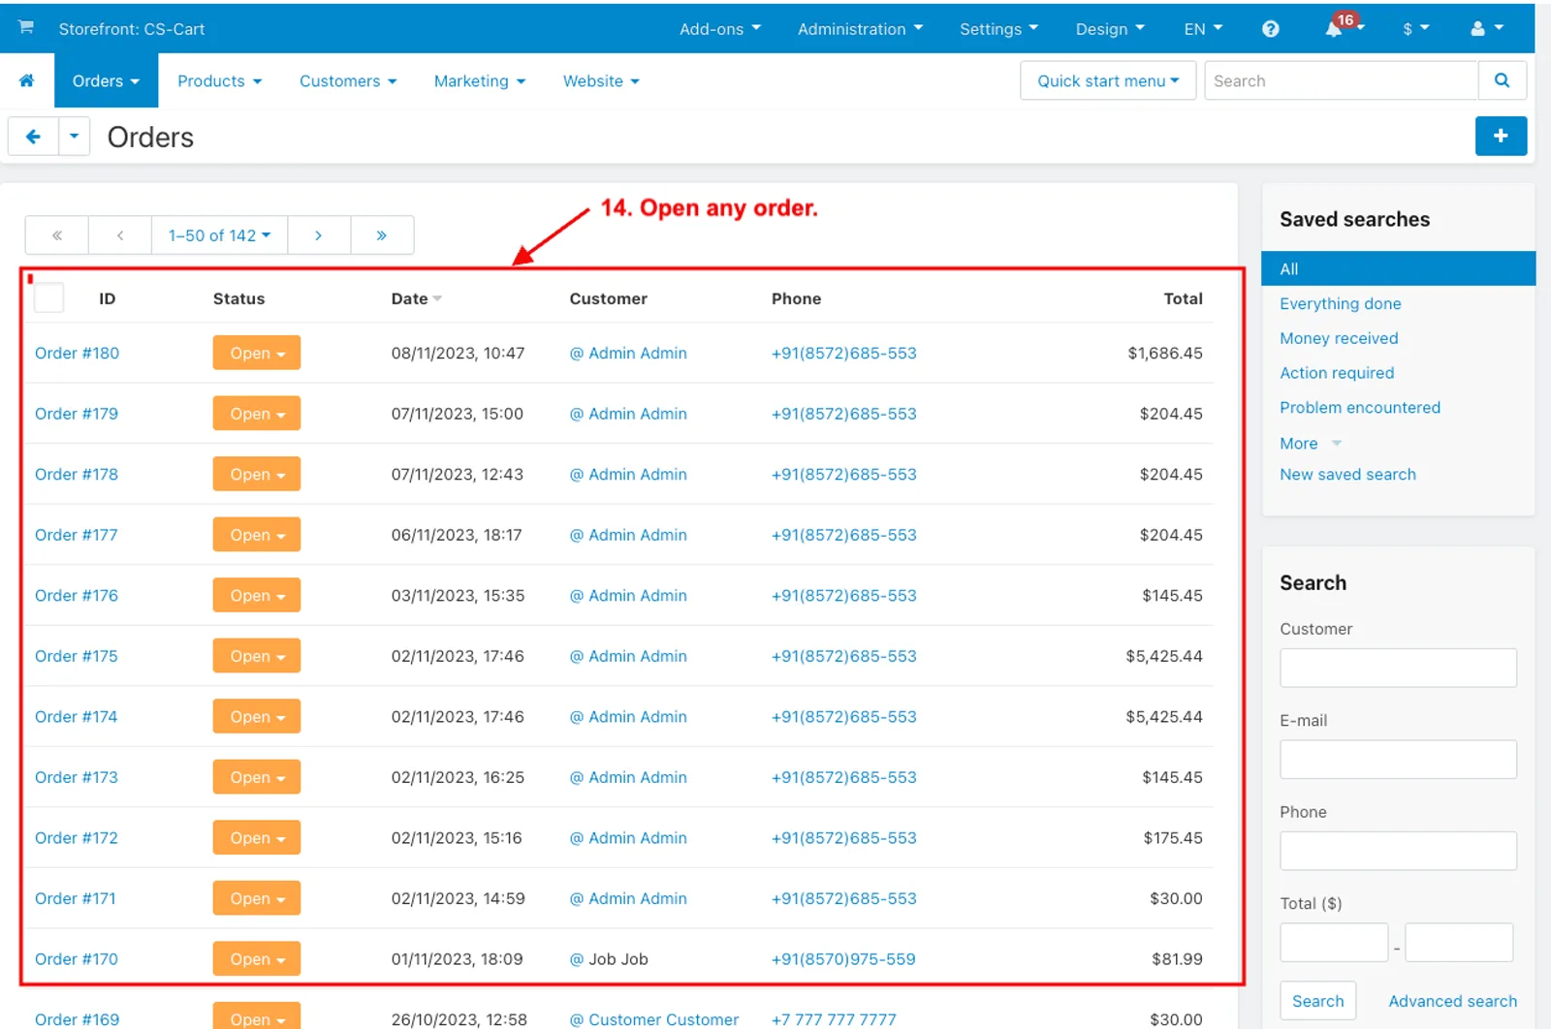
Task: Expand More saved searches
Action: pos(1310,444)
